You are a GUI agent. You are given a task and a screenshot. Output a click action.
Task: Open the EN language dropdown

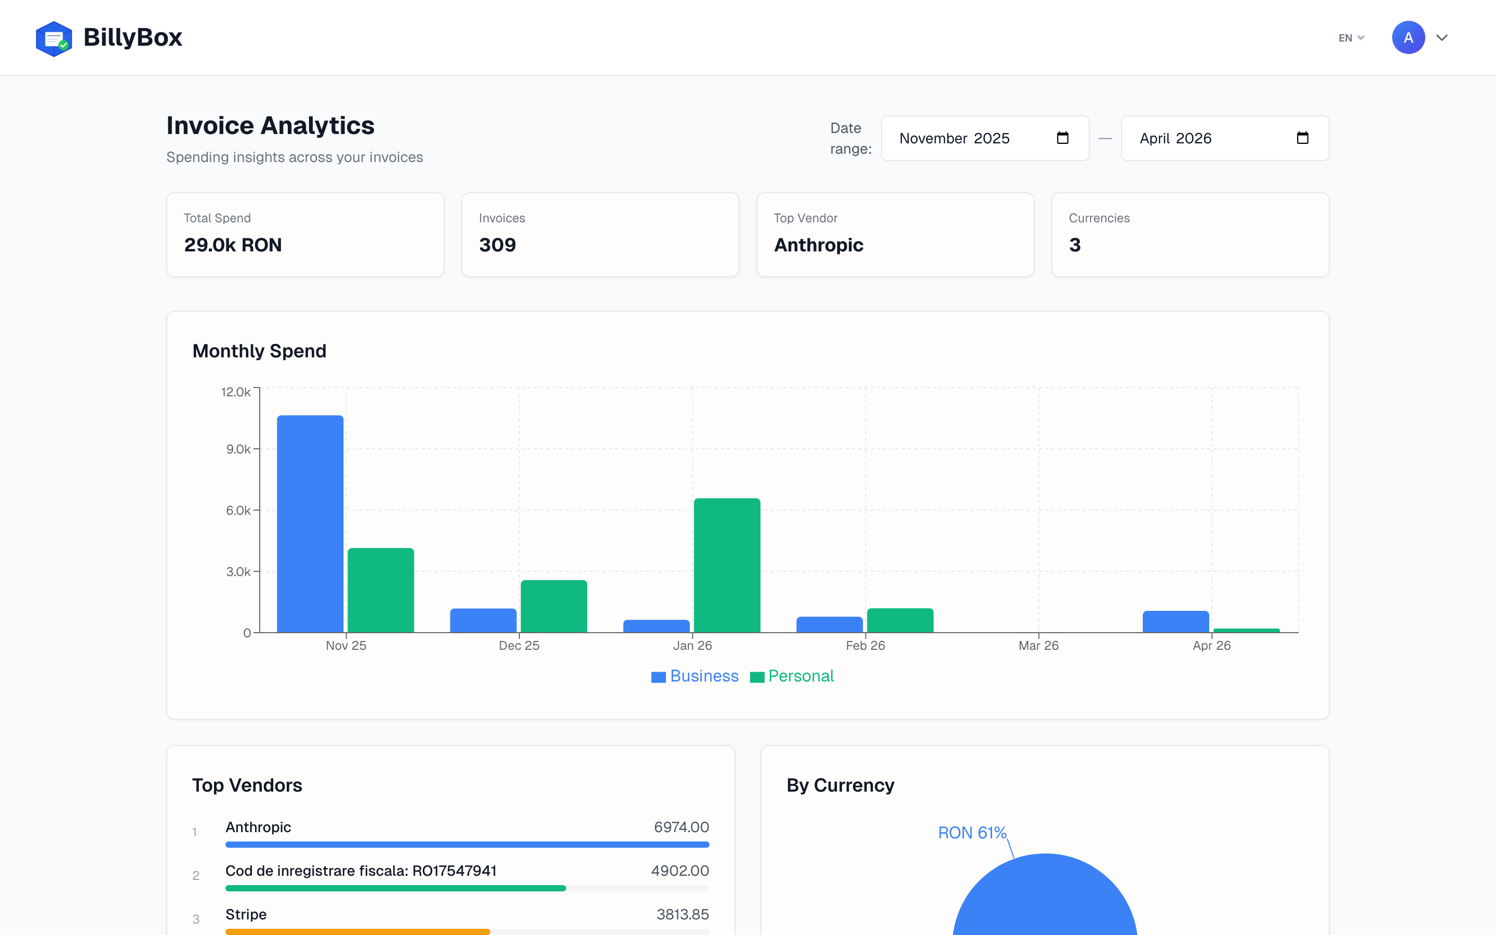1351,37
